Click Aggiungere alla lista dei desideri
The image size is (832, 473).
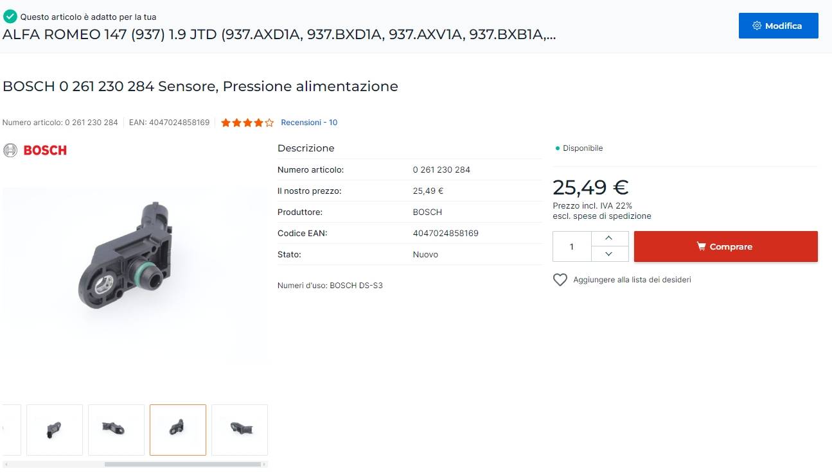[632, 280]
